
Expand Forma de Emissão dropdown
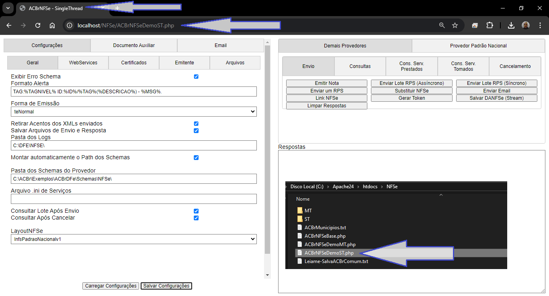tap(134, 111)
